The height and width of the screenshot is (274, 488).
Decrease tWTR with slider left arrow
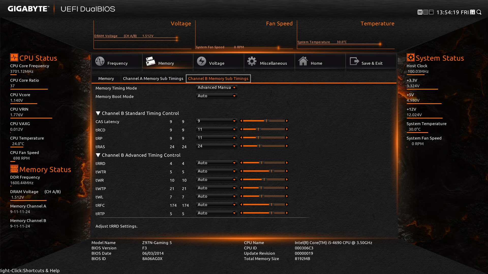coord(241,171)
